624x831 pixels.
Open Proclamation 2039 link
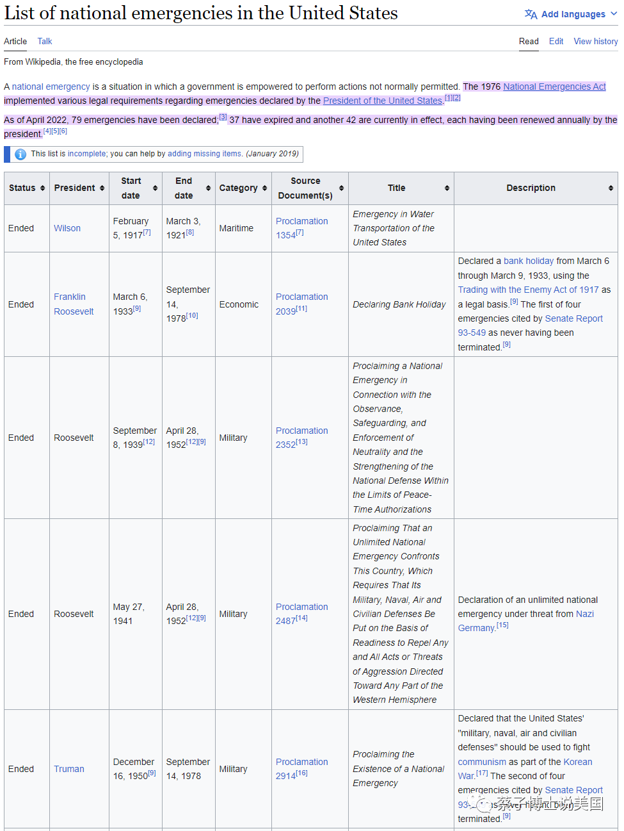[x=301, y=304]
